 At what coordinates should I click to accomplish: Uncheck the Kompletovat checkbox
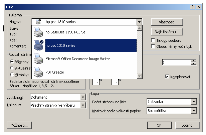pyautogui.click(x=167, y=77)
